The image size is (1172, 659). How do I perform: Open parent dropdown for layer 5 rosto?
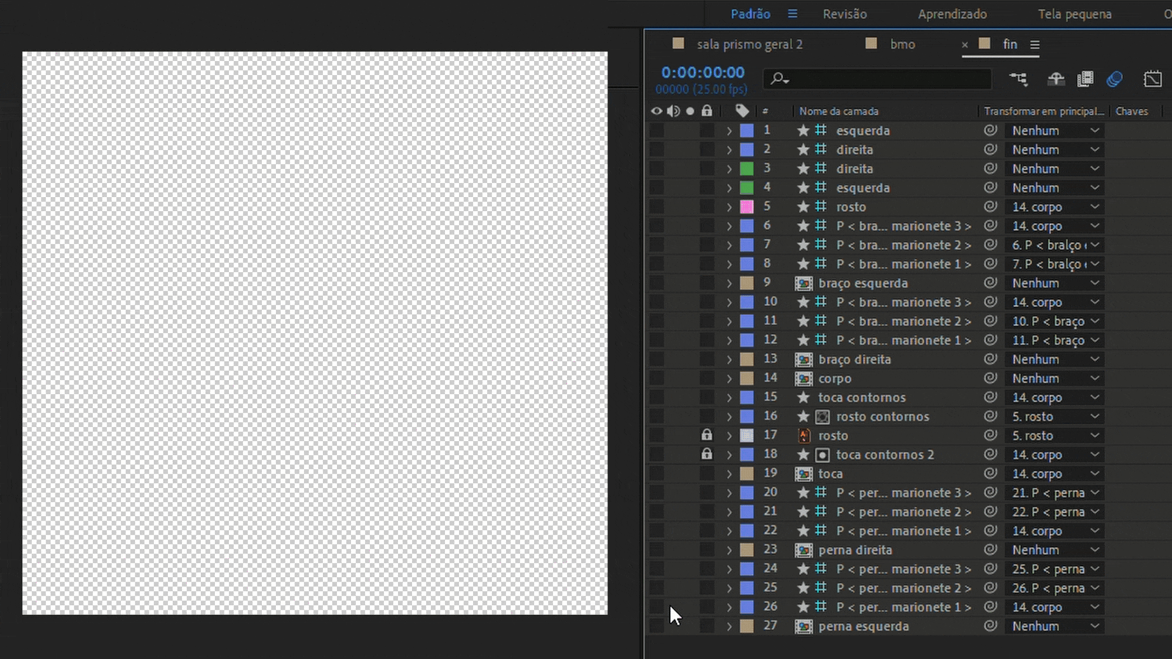coord(1054,207)
